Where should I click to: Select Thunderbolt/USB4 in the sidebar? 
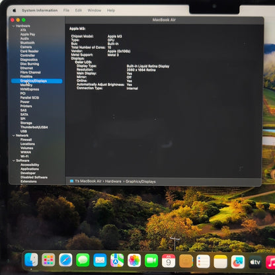(x=34, y=127)
